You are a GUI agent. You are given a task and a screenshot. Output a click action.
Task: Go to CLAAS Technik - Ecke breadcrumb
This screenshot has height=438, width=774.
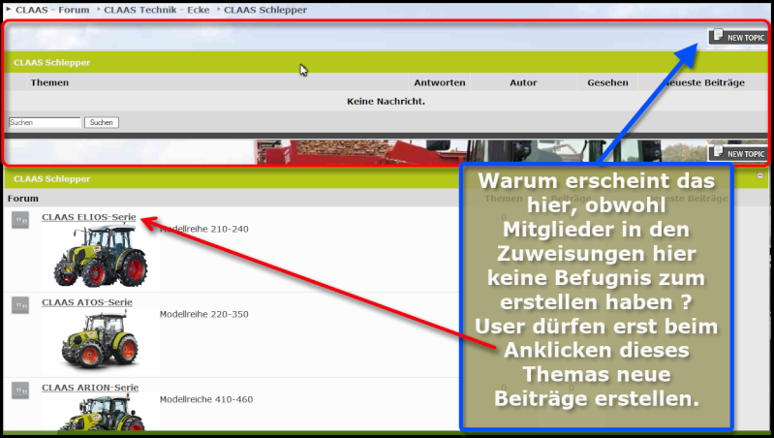[157, 10]
